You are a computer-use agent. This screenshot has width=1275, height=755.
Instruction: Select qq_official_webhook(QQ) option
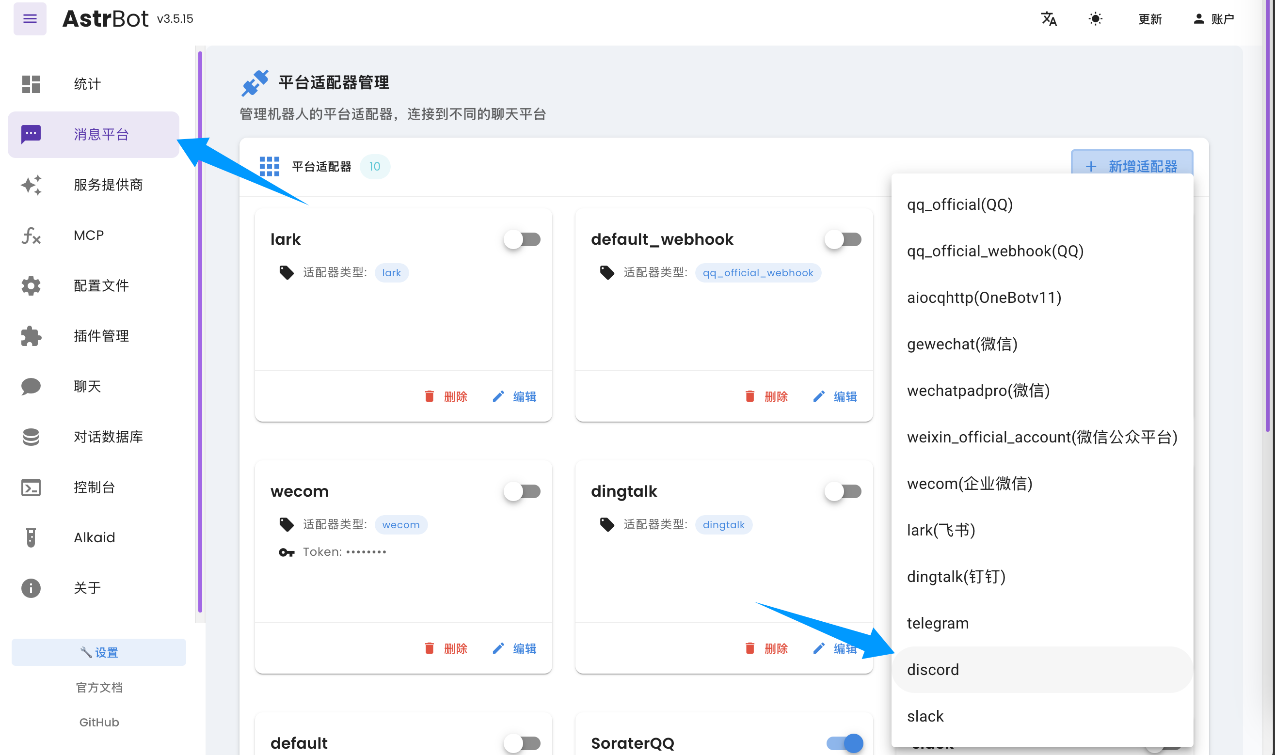[1042, 251]
